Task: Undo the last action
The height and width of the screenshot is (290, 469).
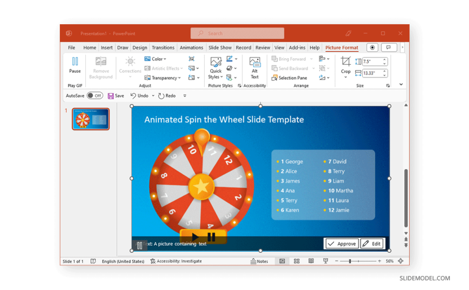Action: pos(140,96)
